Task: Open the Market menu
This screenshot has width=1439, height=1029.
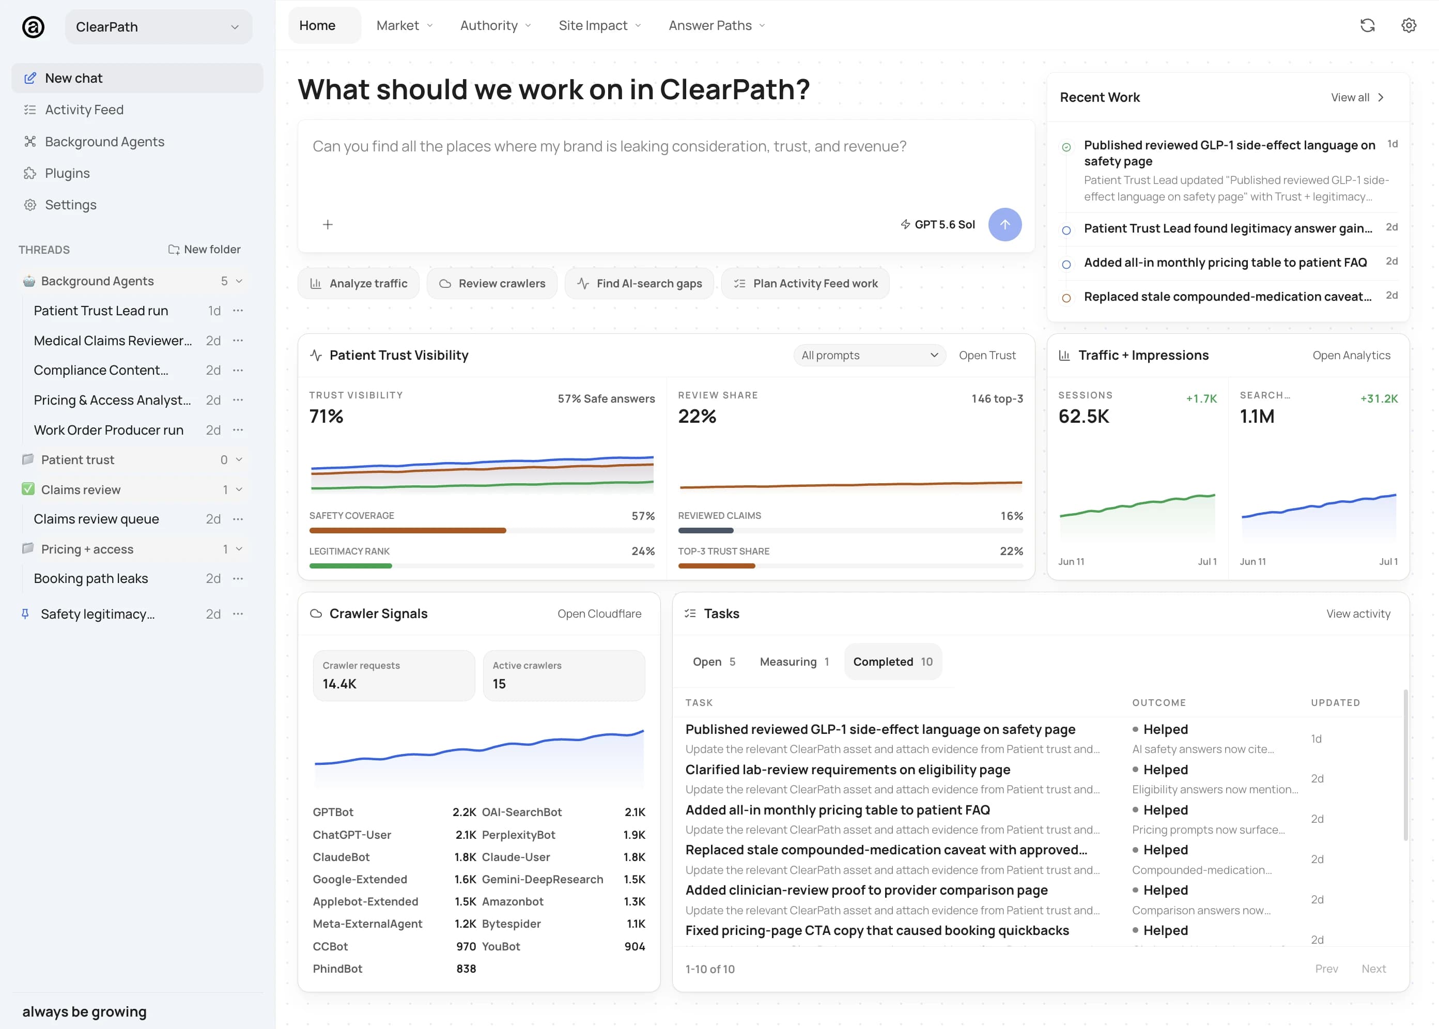Action: coord(405,25)
